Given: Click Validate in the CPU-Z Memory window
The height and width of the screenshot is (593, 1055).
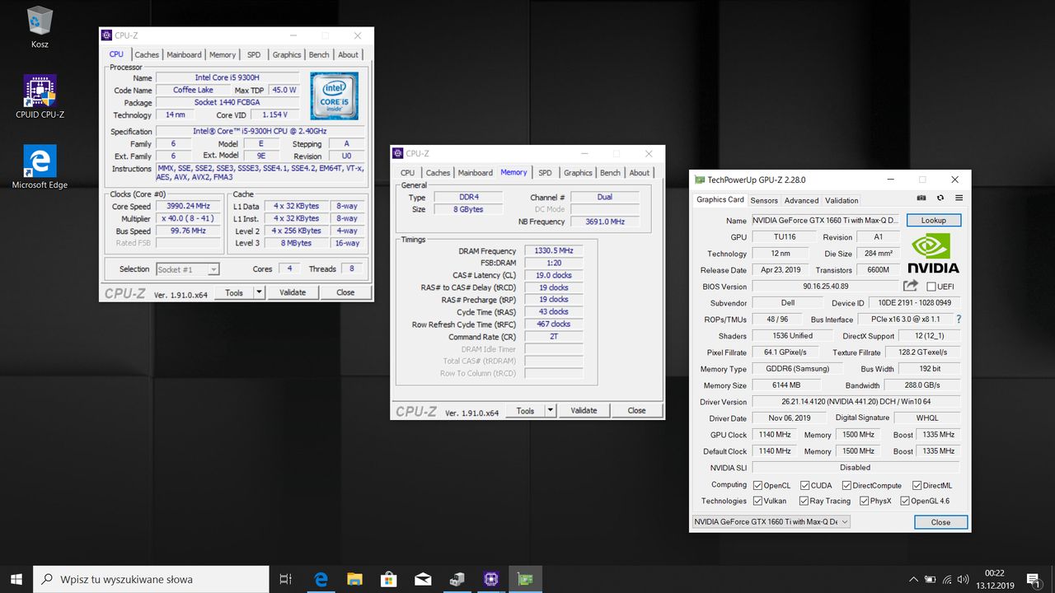Looking at the screenshot, I should coord(584,410).
